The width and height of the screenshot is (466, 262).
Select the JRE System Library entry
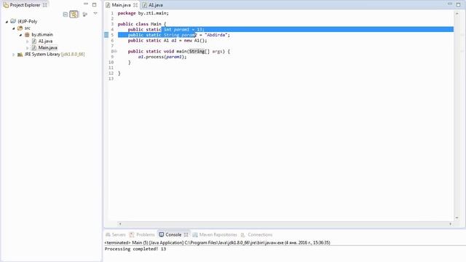click(x=55, y=55)
